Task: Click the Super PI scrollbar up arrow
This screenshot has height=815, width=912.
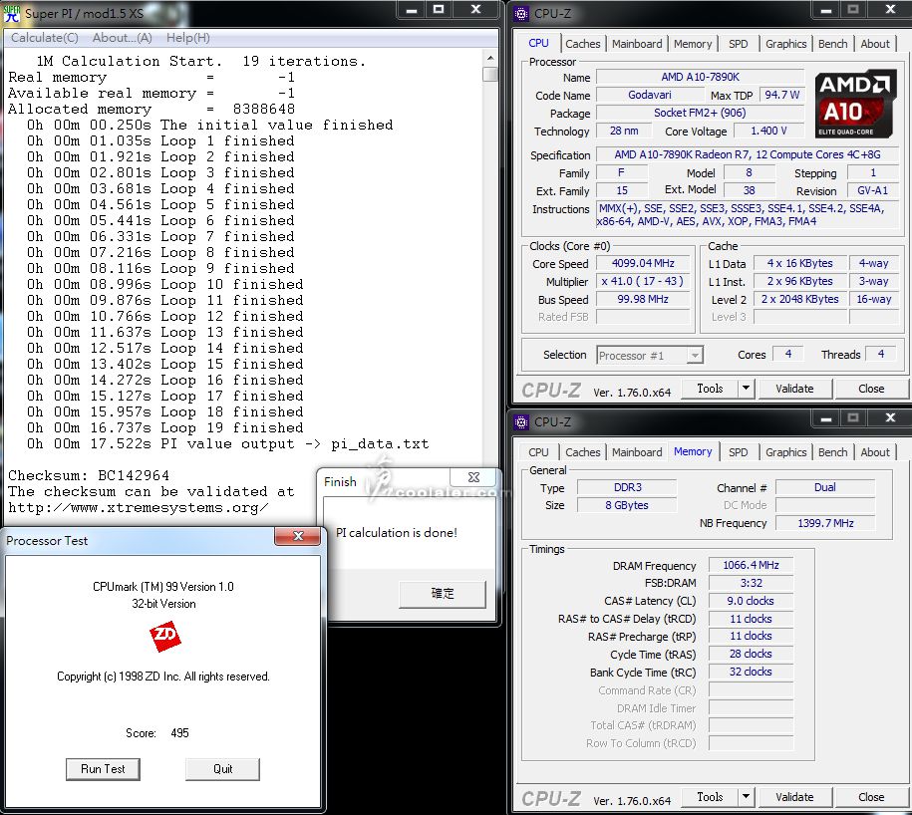Action: pos(489,59)
